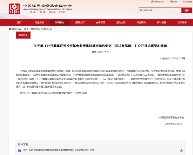Open the 统计数据 menu

click(x=161, y=22)
